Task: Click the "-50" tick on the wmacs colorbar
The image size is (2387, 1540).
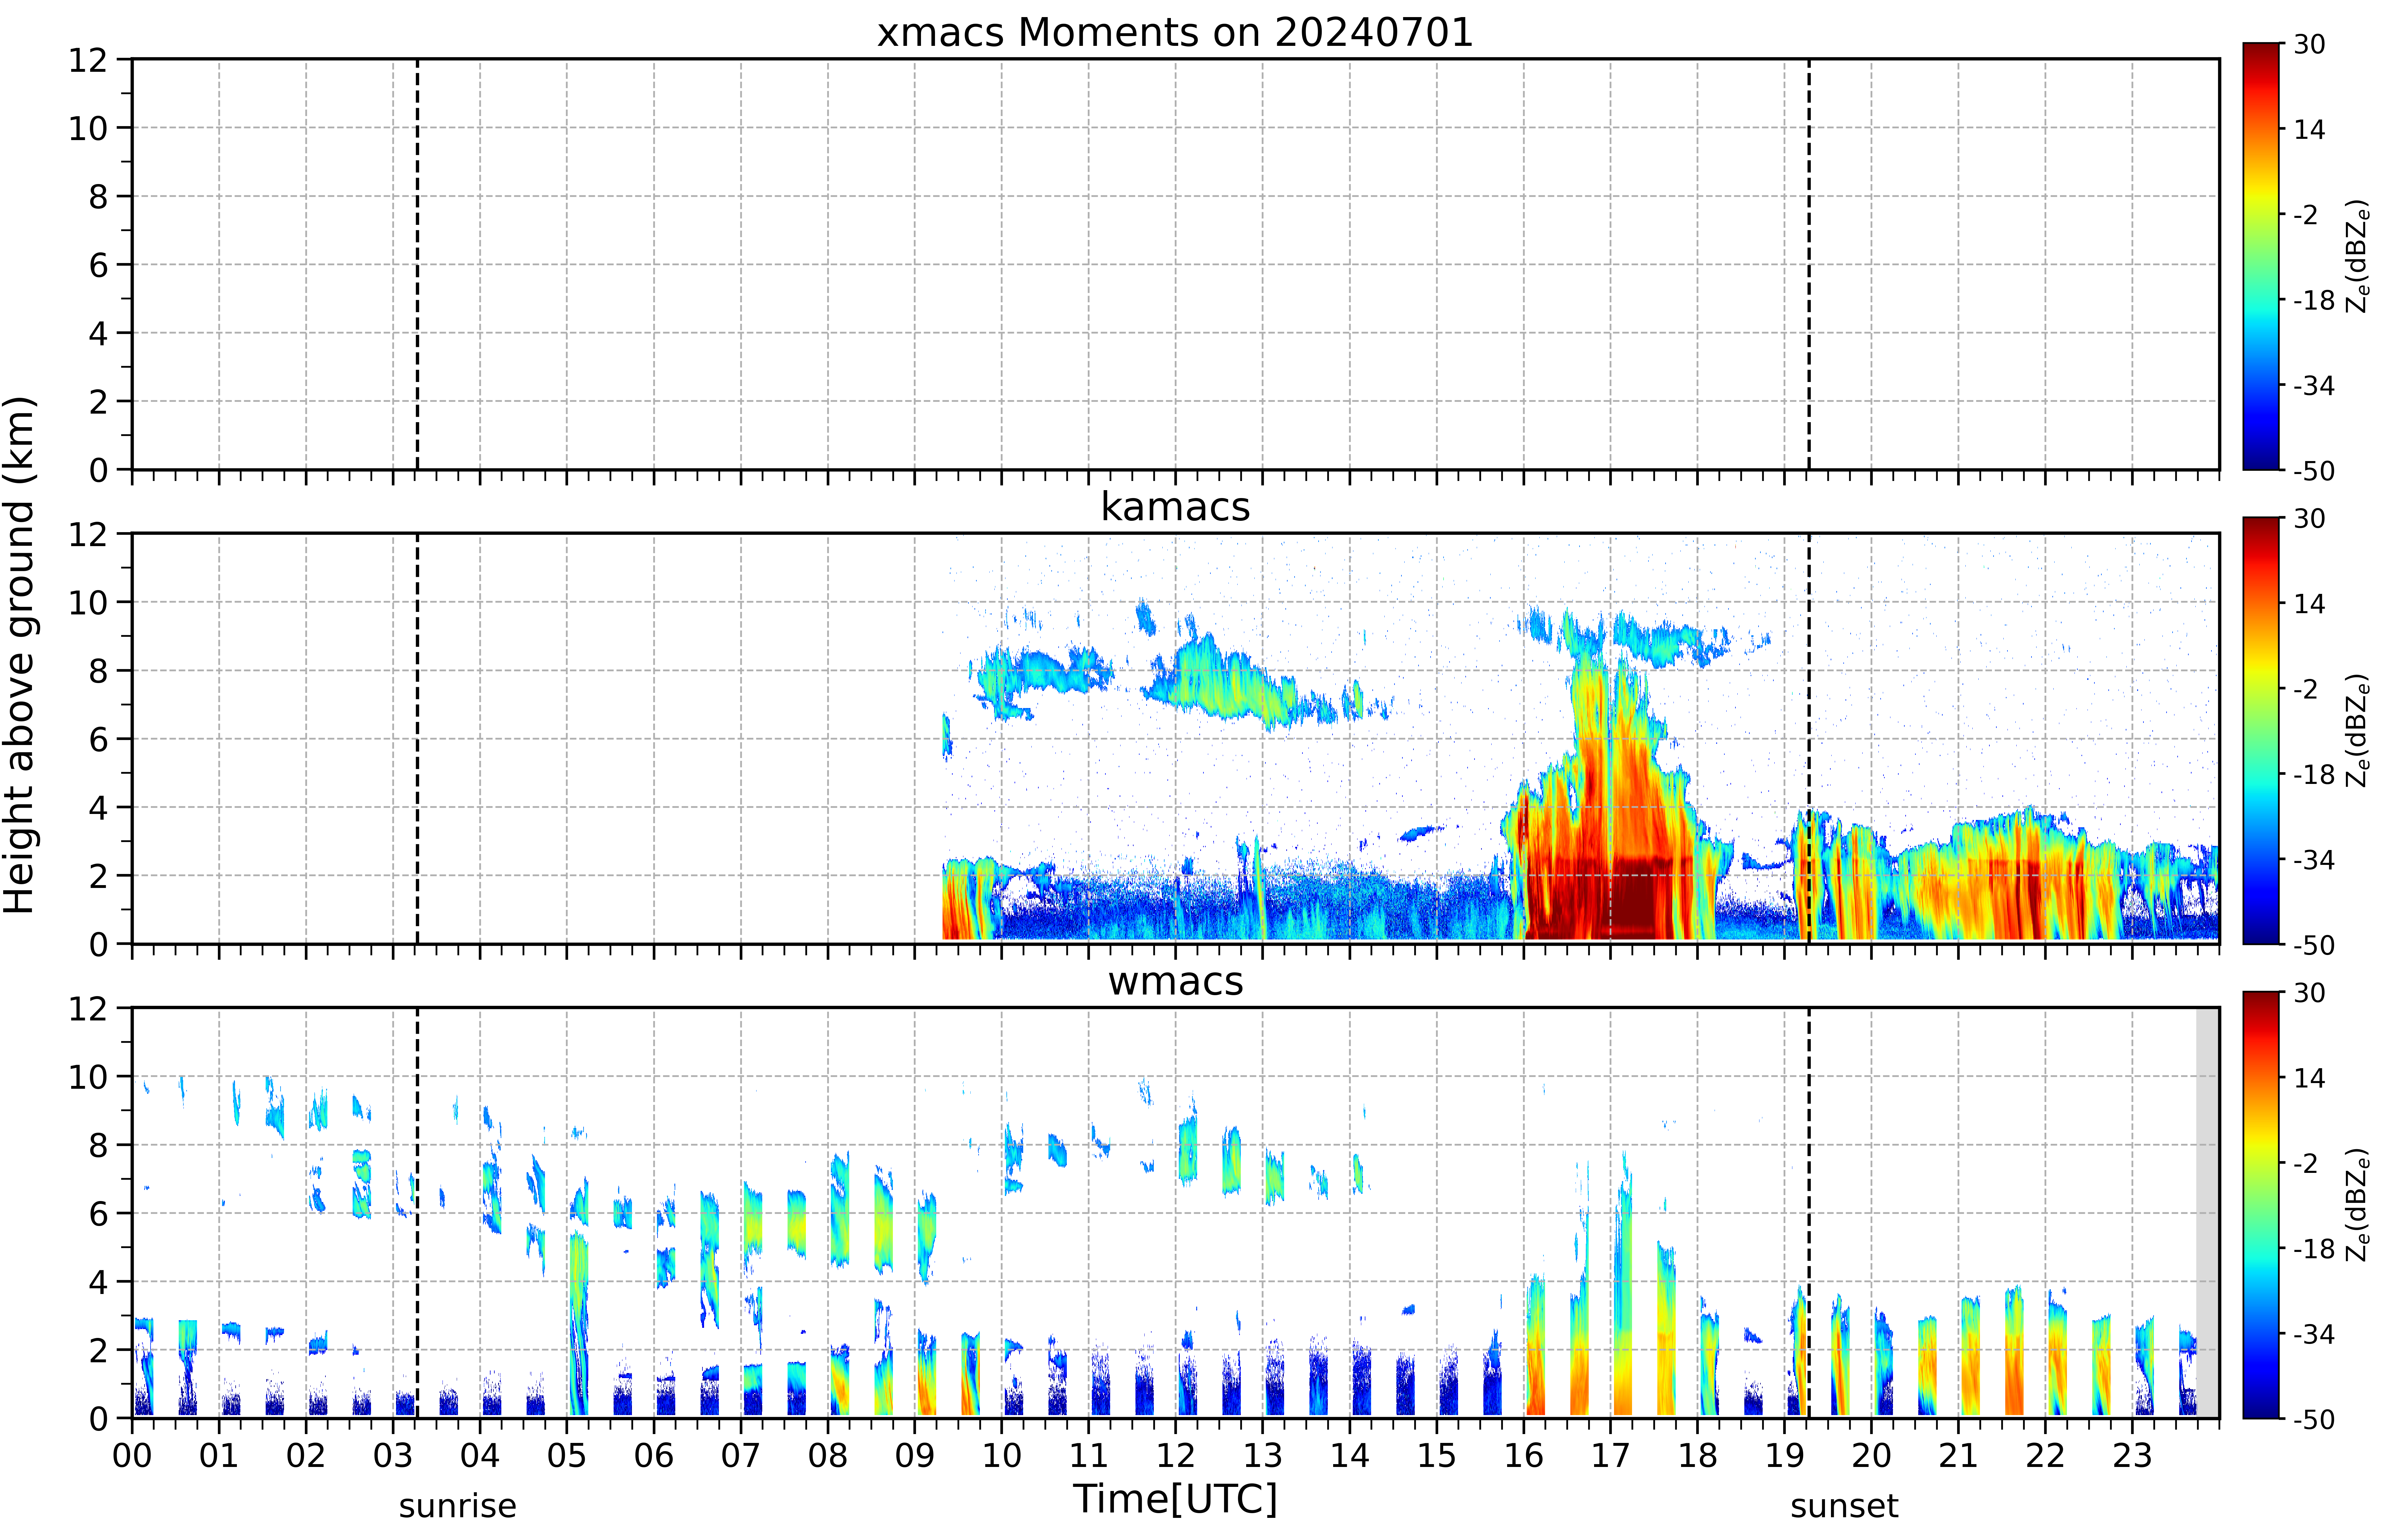Action: click(x=2314, y=1419)
